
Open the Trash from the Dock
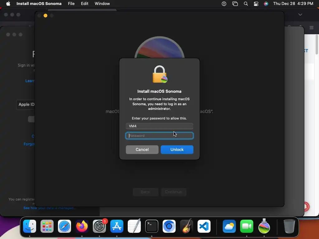pyautogui.click(x=289, y=226)
